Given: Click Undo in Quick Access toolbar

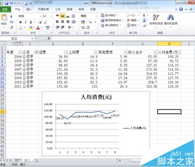Looking at the screenshot, I should pyautogui.click(x=11, y=3).
